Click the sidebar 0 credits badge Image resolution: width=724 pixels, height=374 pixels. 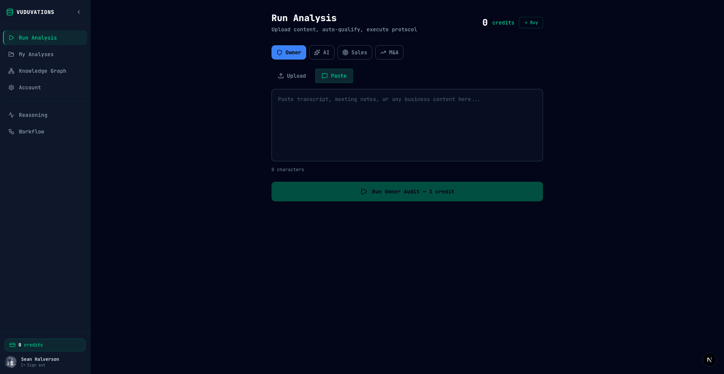click(x=45, y=345)
